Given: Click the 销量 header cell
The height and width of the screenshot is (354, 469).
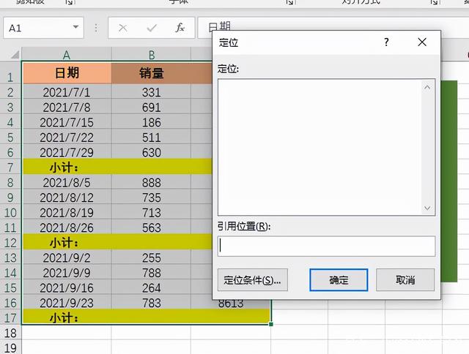Looking at the screenshot, I should pos(152,73).
